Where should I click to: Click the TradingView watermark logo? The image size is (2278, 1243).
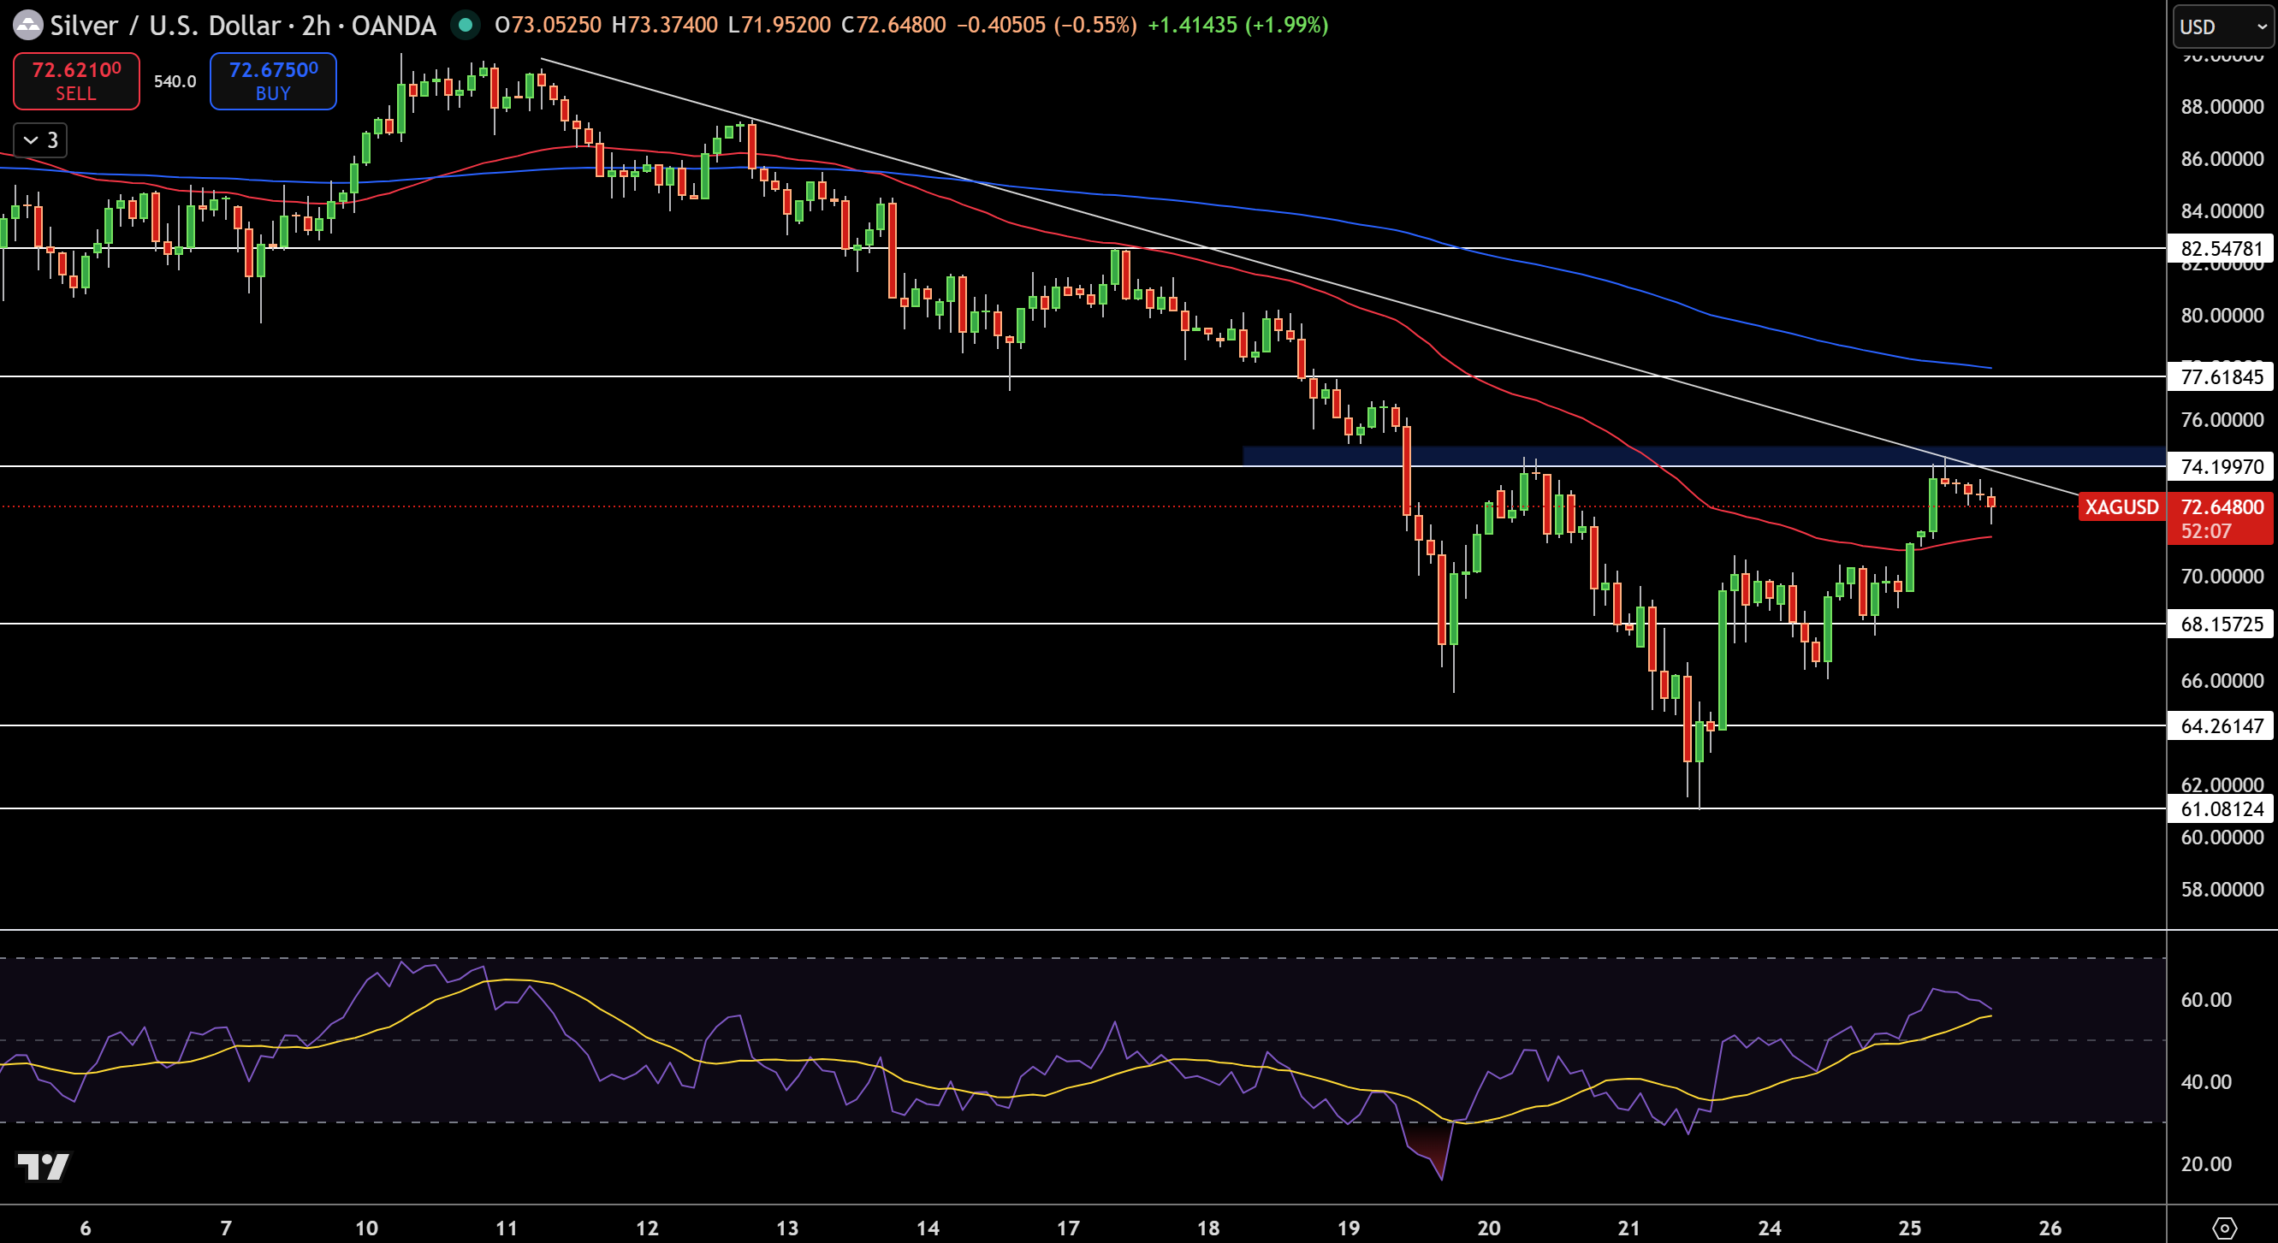point(43,1167)
